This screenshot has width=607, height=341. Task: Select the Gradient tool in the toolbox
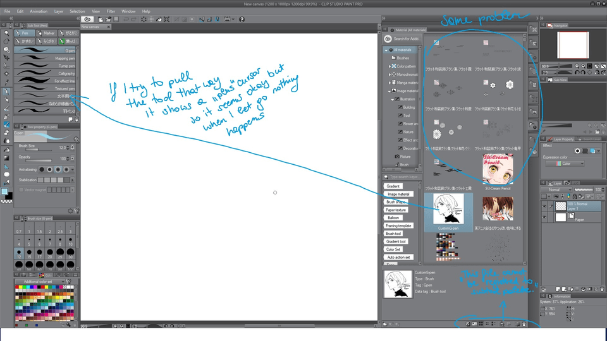(x=6, y=158)
